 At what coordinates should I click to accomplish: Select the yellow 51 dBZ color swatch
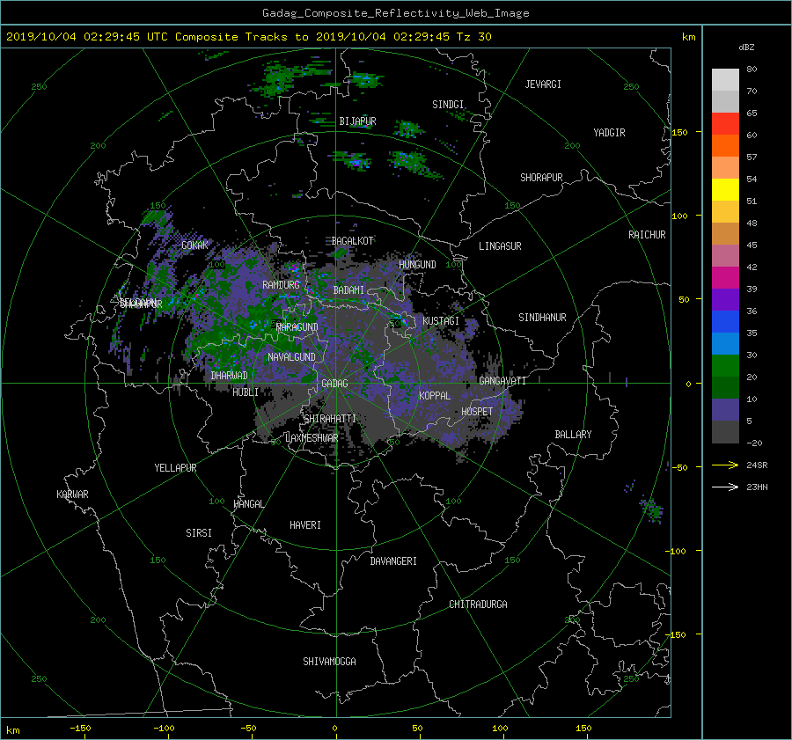click(x=725, y=190)
